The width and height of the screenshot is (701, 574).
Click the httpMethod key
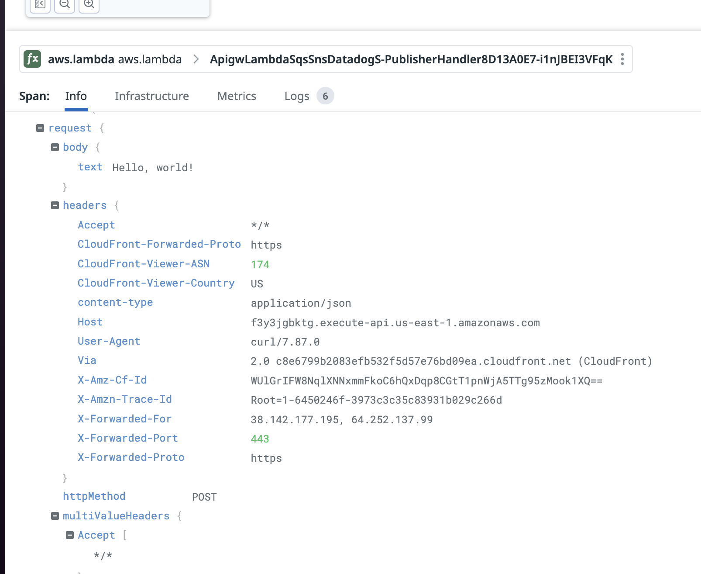pos(94,496)
